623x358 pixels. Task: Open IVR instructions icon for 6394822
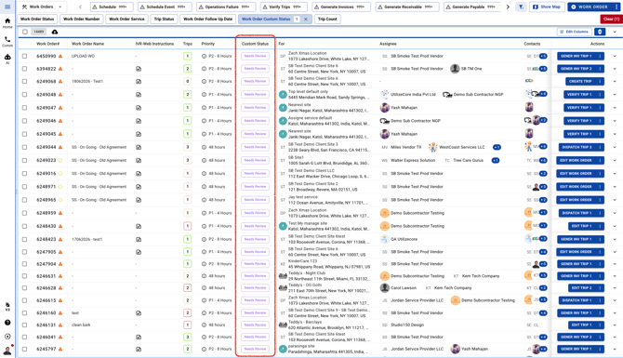(x=139, y=69)
